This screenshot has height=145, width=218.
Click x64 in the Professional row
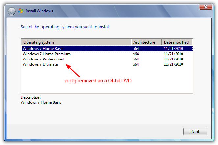point(136,59)
